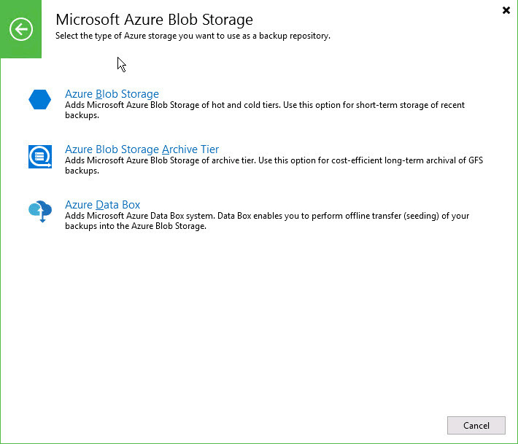Open the Azure Blob Storage link

pos(112,94)
